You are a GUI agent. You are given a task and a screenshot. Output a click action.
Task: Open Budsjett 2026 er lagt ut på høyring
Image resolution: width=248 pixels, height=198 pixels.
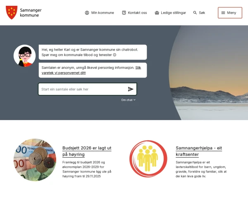point(87,151)
